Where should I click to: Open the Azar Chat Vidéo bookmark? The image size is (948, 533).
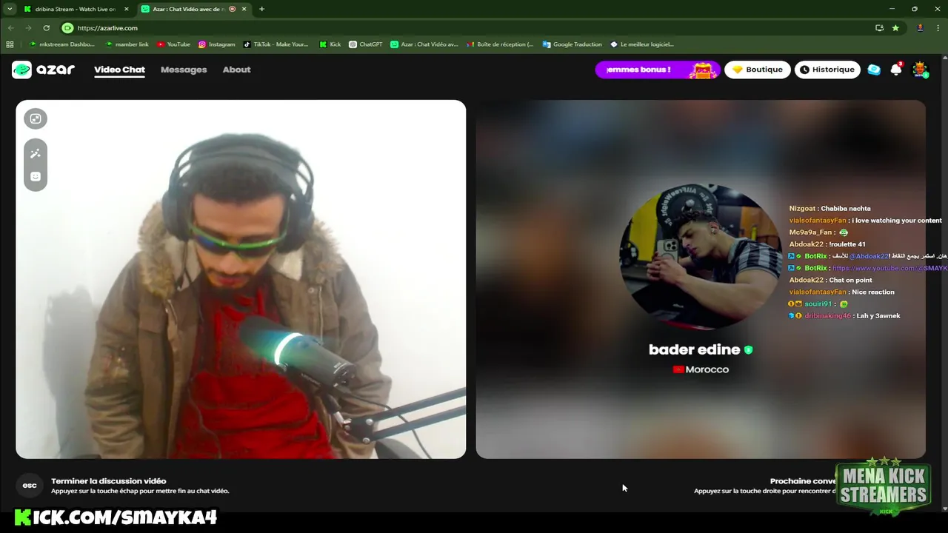pyautogui.click(x=424, y=44)
